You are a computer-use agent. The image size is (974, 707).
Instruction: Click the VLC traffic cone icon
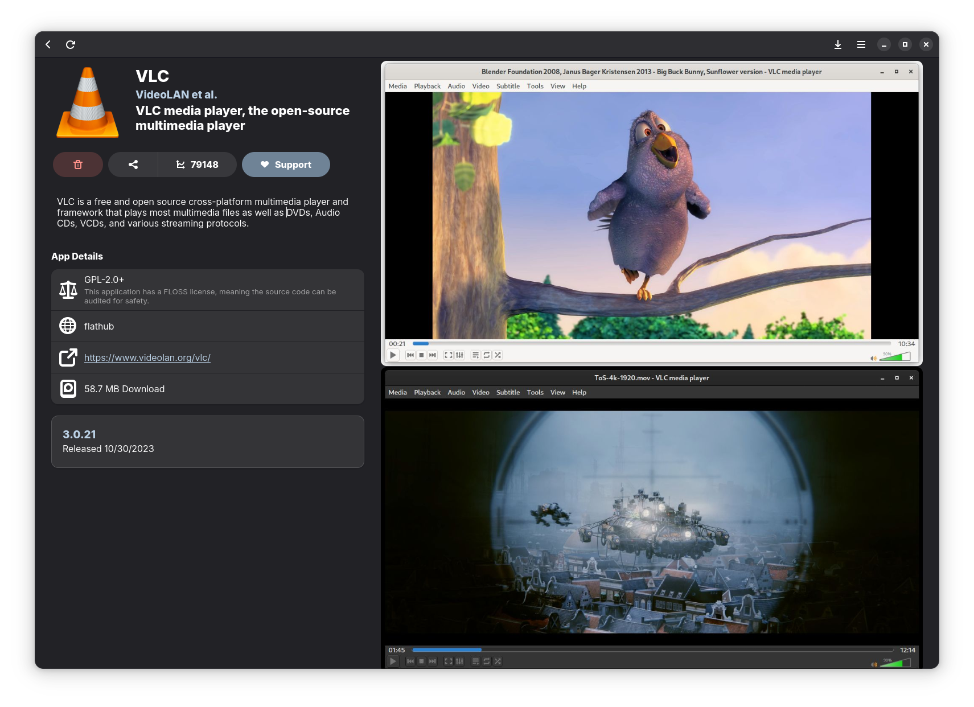(88, 102)
